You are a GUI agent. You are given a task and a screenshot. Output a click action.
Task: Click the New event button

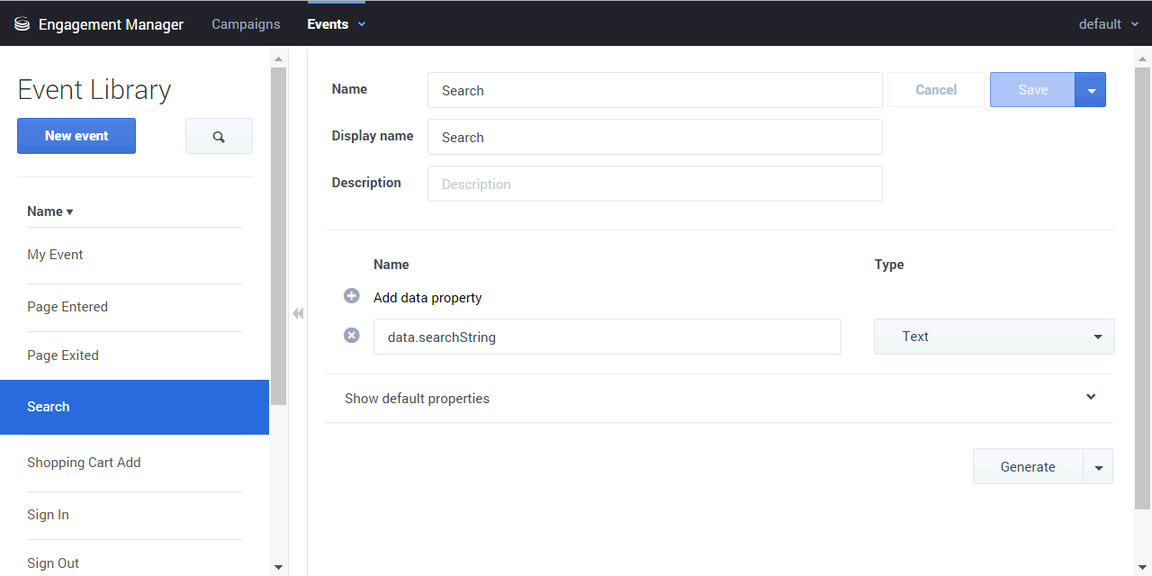pos(76,136)
